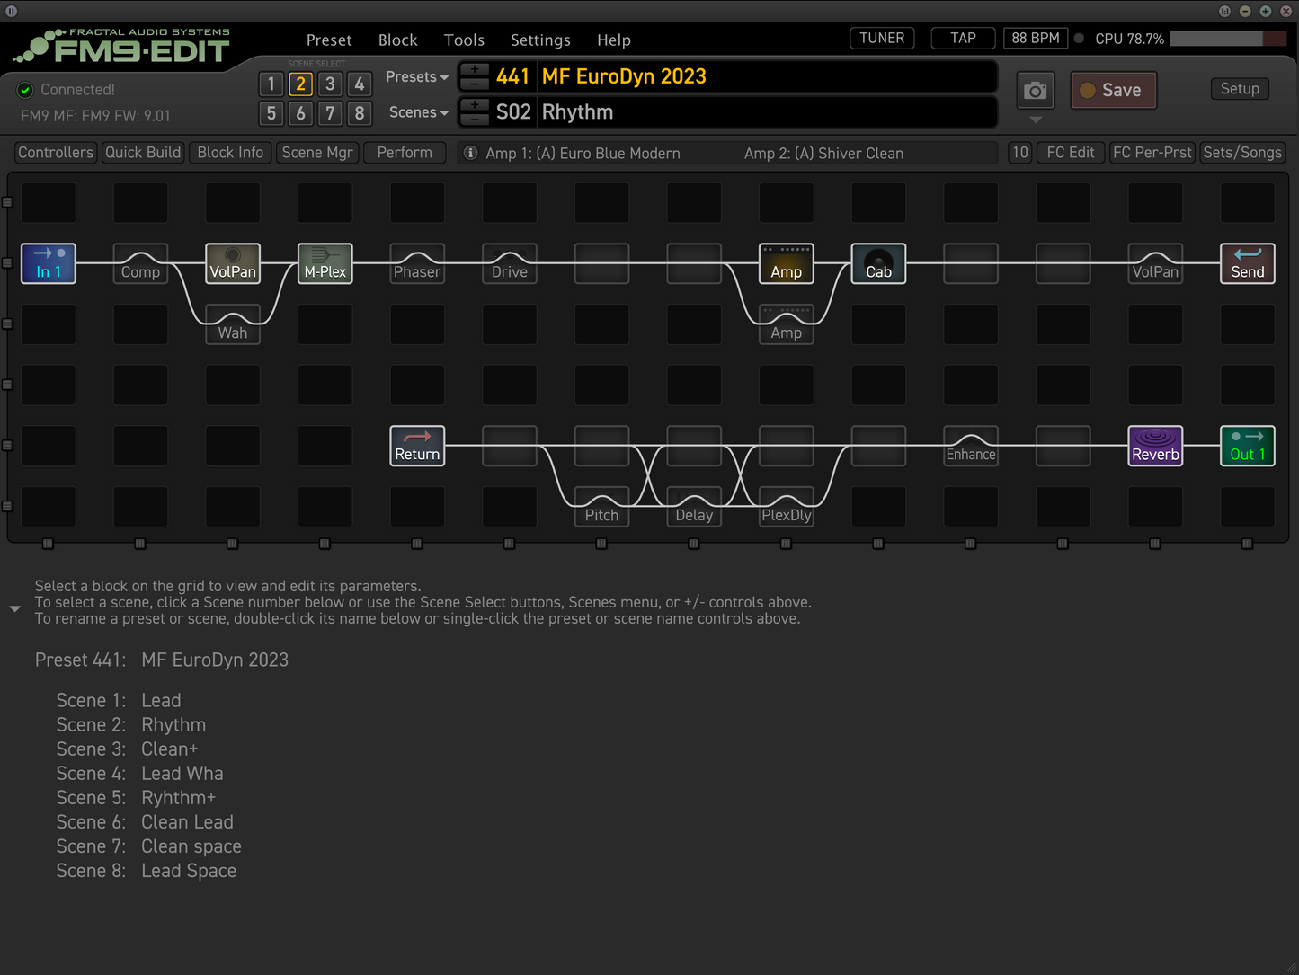Select the M-Plex block
This screenshot has width=1299, height=975.
click(x=325, y=263)
